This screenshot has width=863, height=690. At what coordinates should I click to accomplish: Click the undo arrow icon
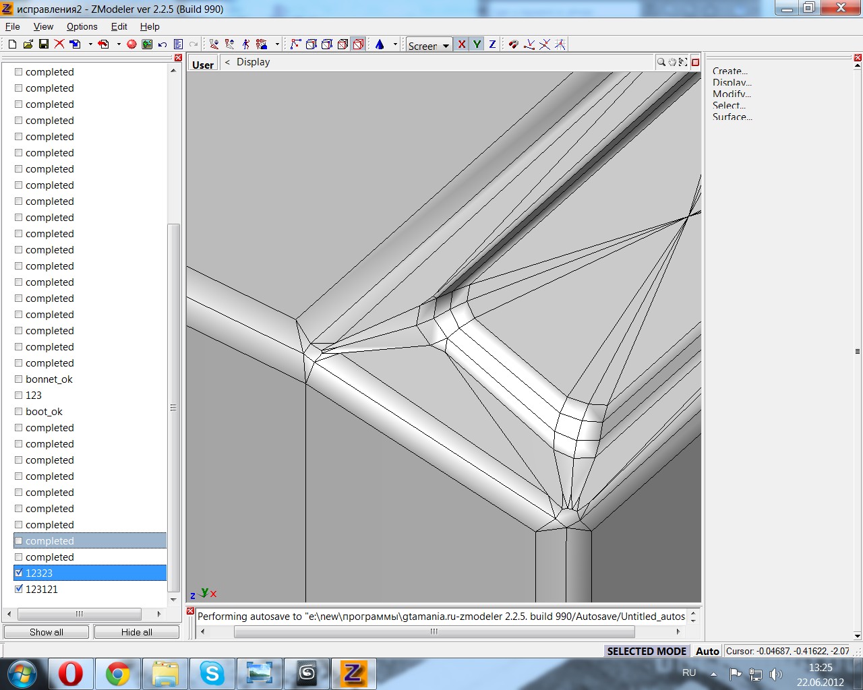[x=162, y=44]
